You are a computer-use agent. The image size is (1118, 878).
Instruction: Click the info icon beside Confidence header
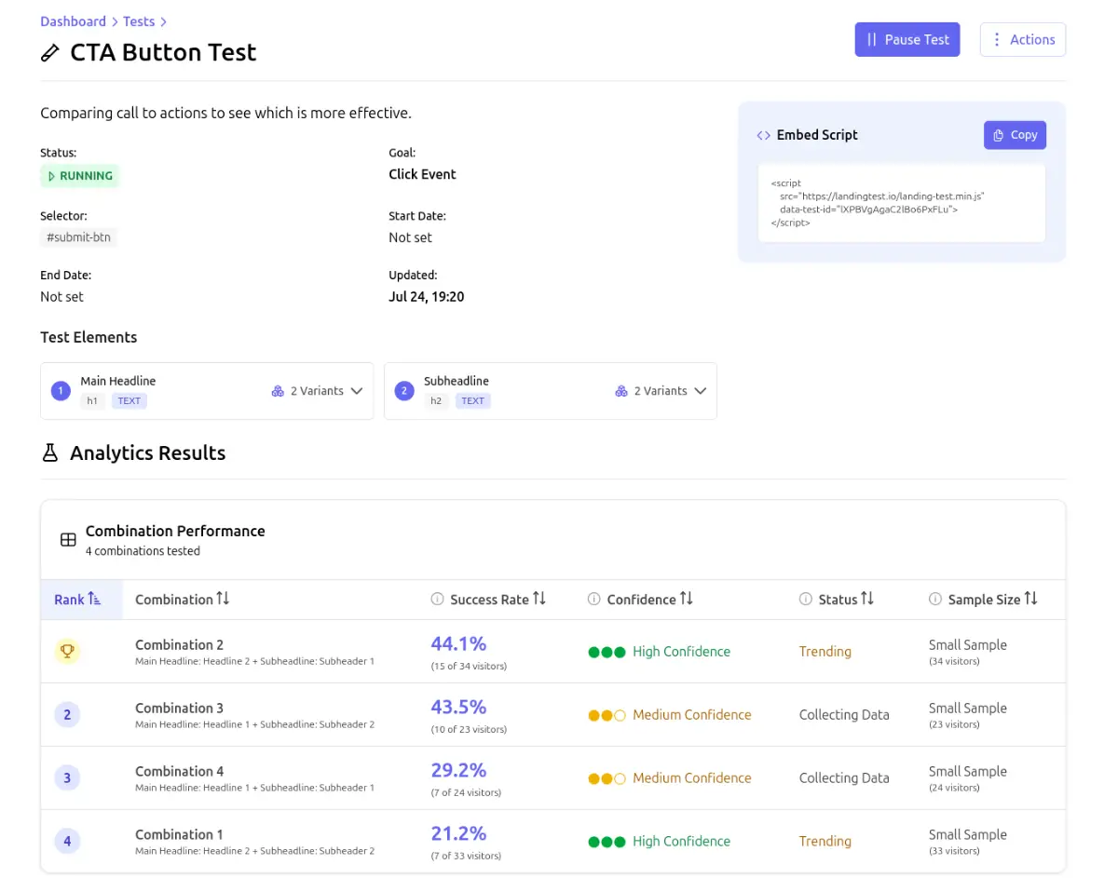click(593, 600)
